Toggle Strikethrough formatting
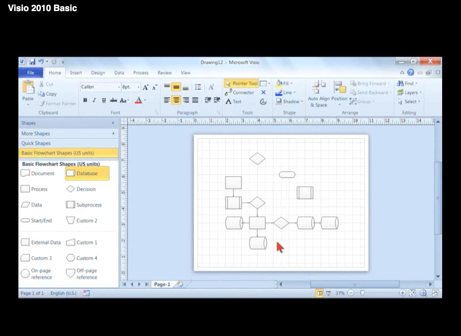Screen dimensions: 461x336 pos(113,100)
